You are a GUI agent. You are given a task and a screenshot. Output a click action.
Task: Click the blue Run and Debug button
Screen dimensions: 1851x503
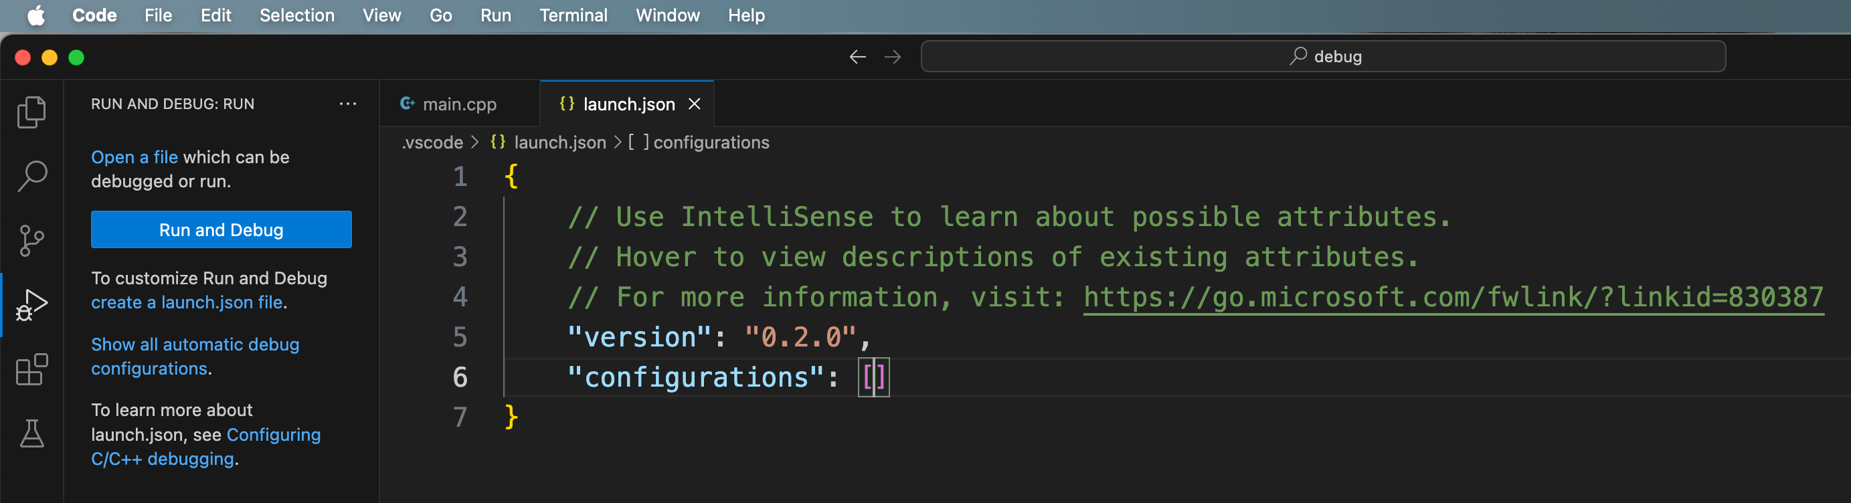coord(222,229)
